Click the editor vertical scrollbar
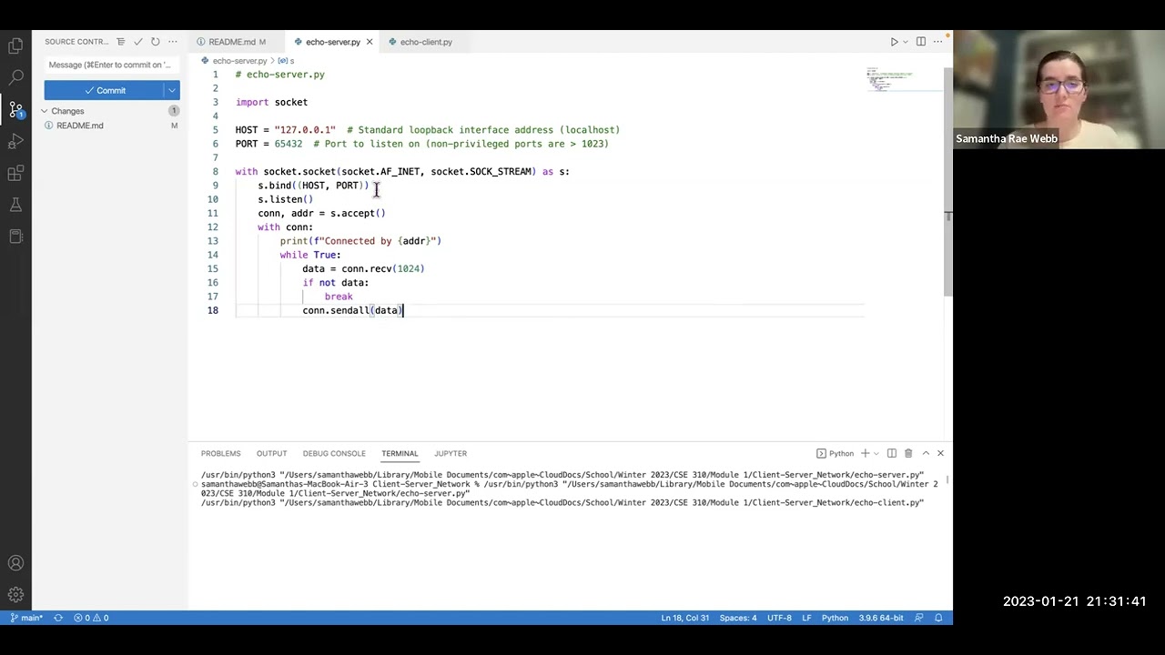Image resolution: width=1165 pixels, height=655 pixels. 947,181
